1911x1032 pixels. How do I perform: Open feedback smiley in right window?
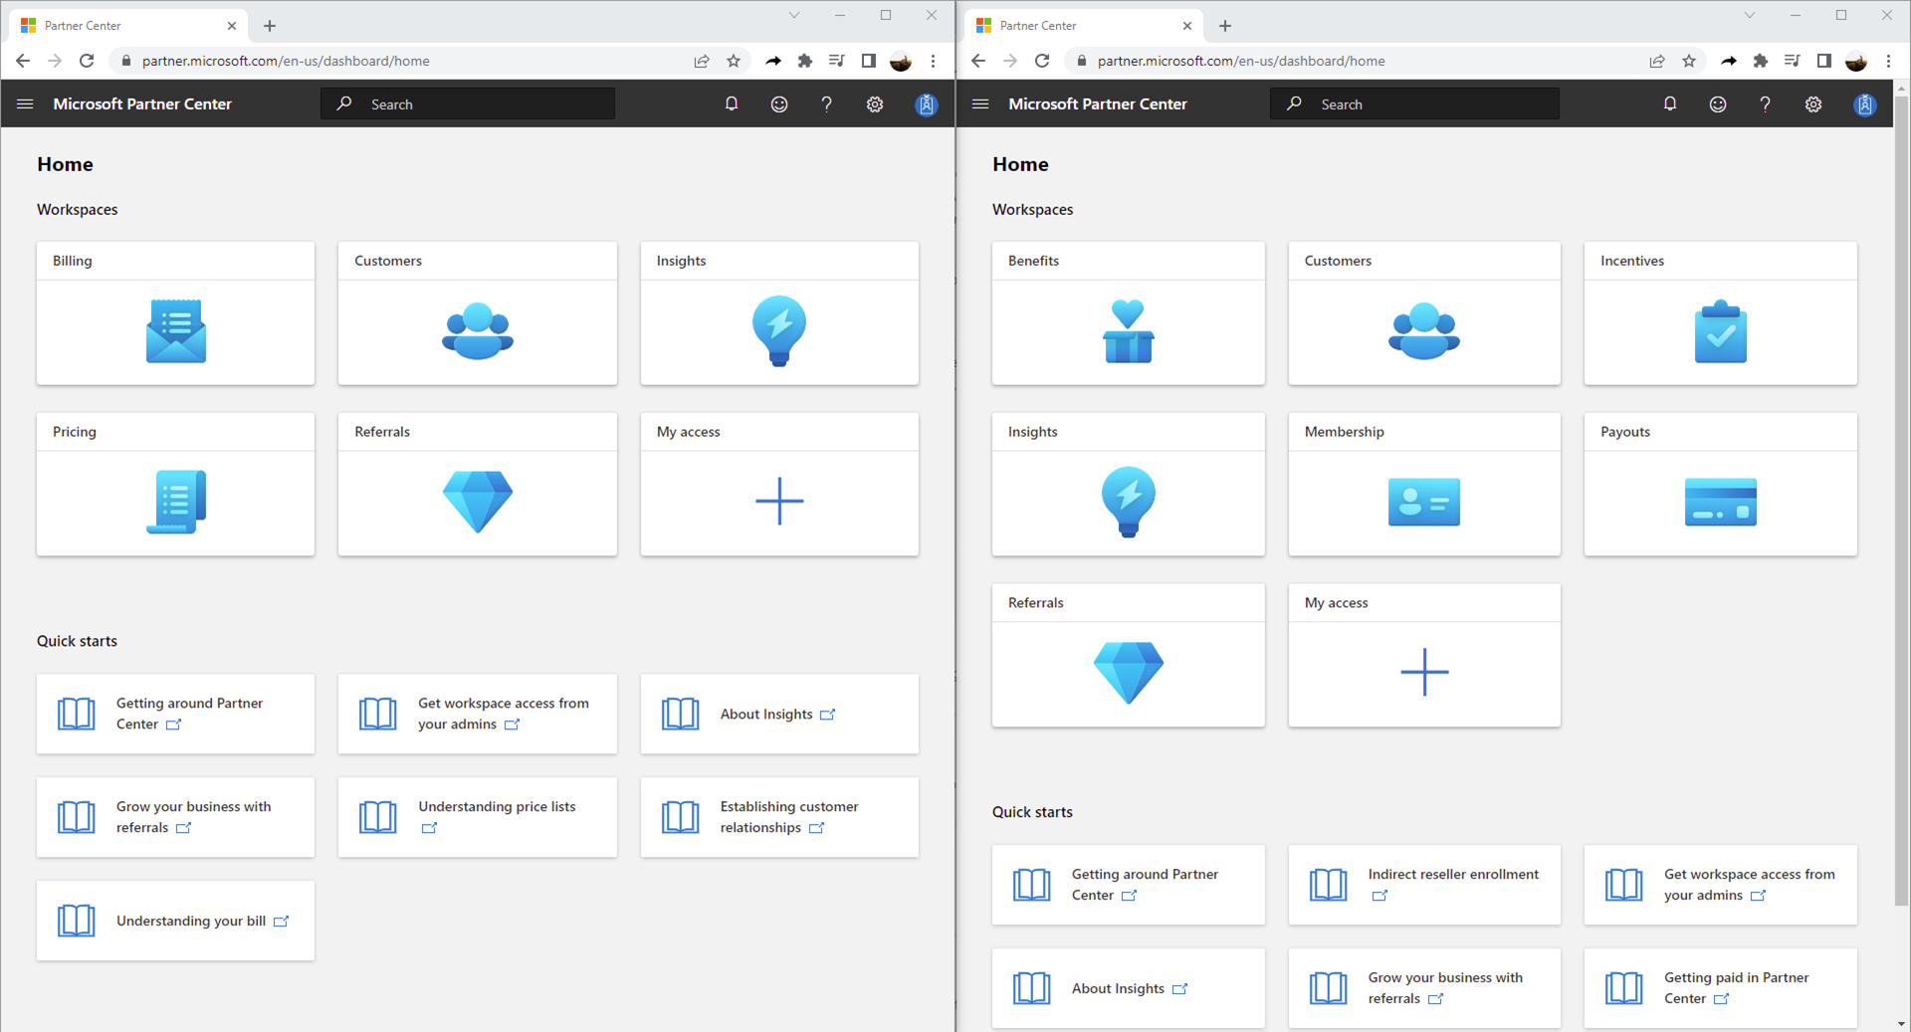pos(1718,103)
